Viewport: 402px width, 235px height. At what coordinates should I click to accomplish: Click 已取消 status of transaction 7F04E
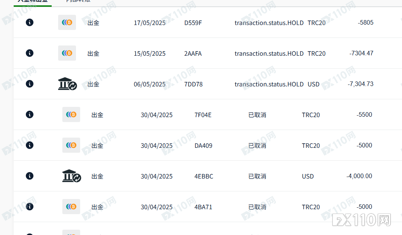[257, 115]
